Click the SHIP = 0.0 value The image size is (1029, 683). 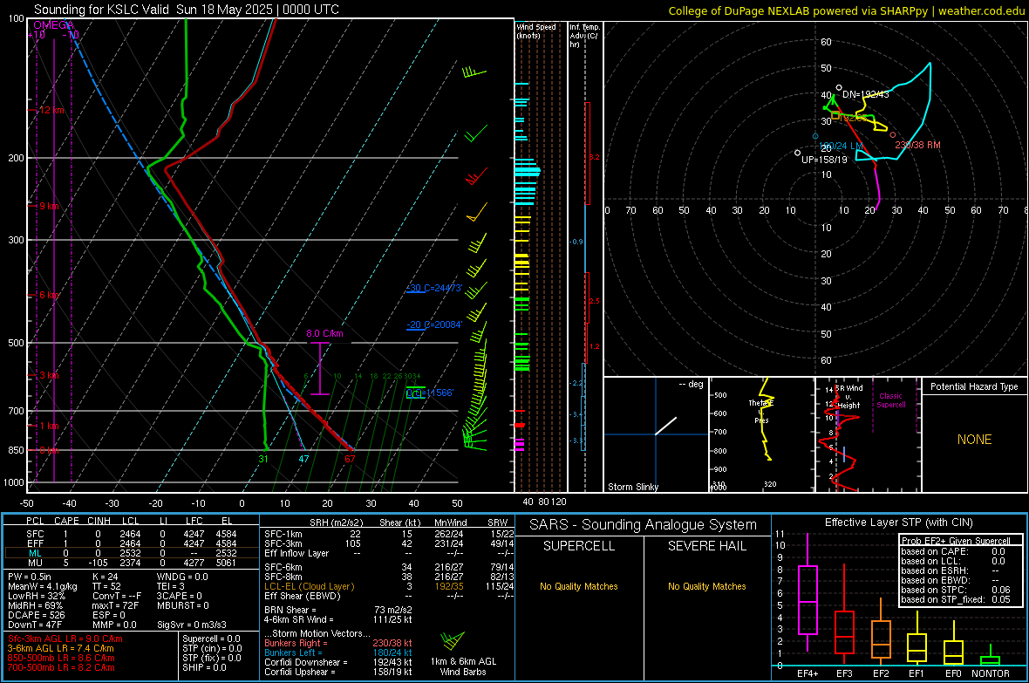(205, 667)
